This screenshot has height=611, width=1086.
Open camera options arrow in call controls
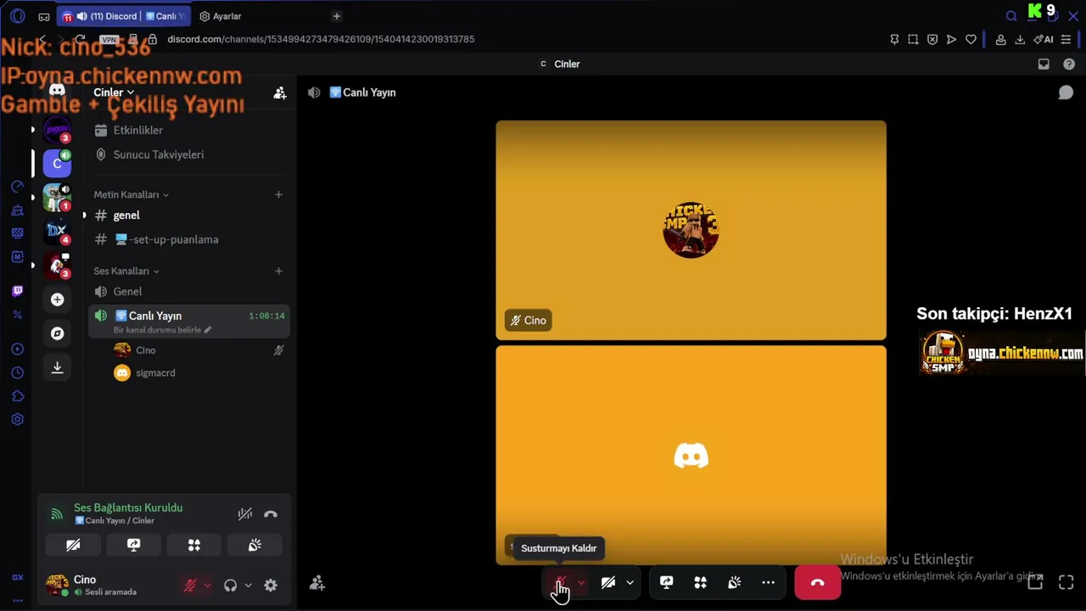tap(630, 583)
